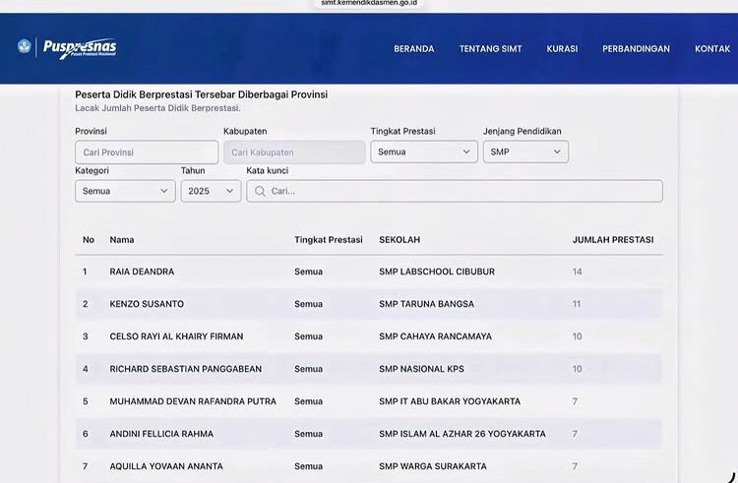Open the Jenjang Pendidikan SMP dropdown

(524, 152)
